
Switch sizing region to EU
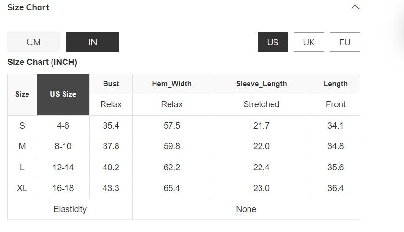coord(345,42)
